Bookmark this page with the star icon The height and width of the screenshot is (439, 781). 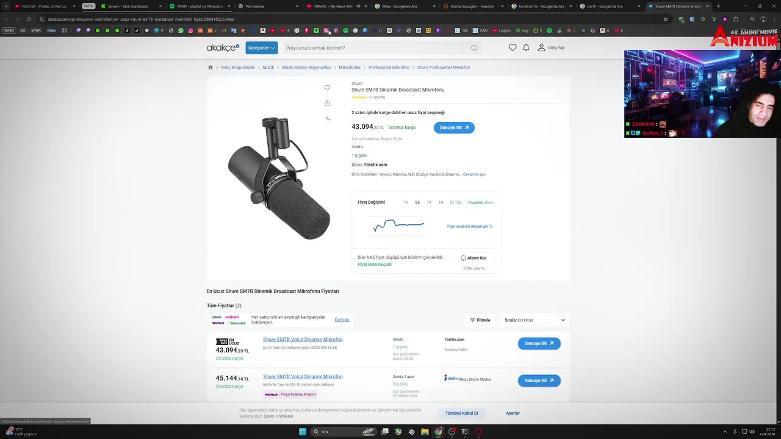point(666,19)
